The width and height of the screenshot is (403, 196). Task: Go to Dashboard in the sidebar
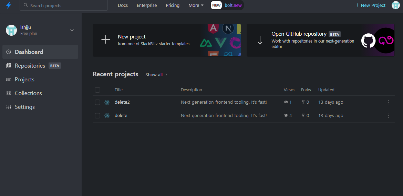40,52
